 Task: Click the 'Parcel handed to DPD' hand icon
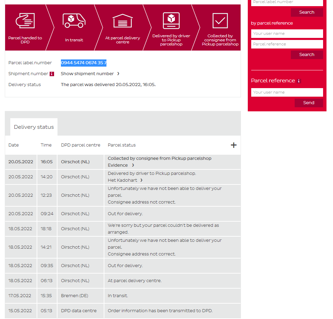[25, 21]
